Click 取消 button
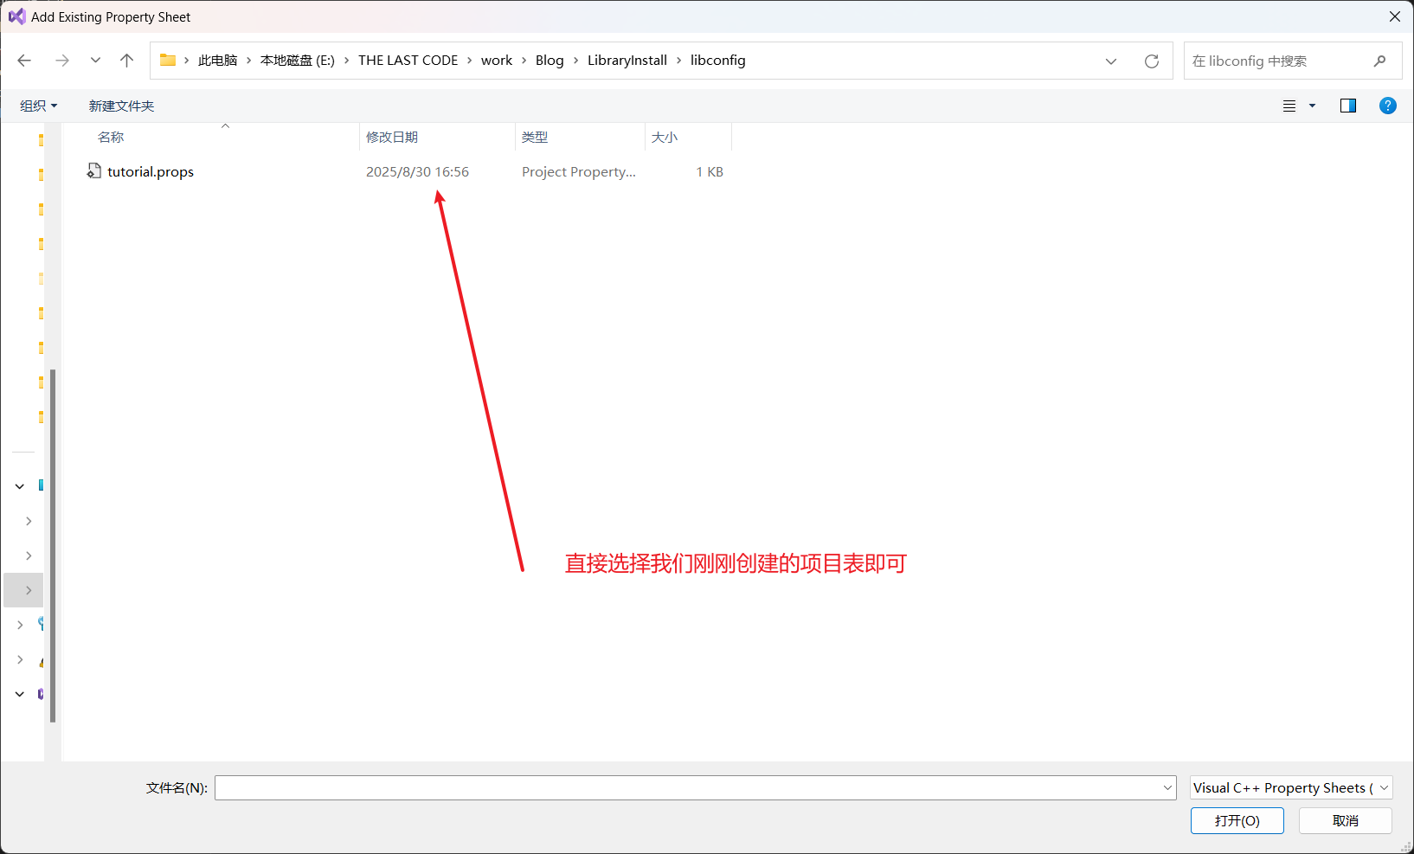Image resolution: width=1414 pixels, height=854 pixels. pyautogui.click(x=1346, y=820)
